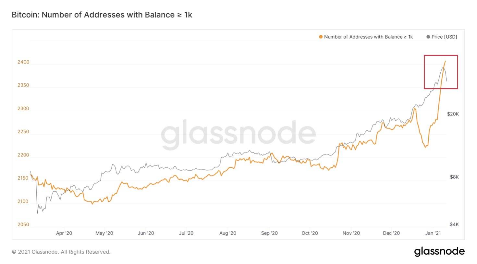This screenshot has height=264, width=477.
Task: Select the Nov '20 x-axis label
Action: coord(351,233)
